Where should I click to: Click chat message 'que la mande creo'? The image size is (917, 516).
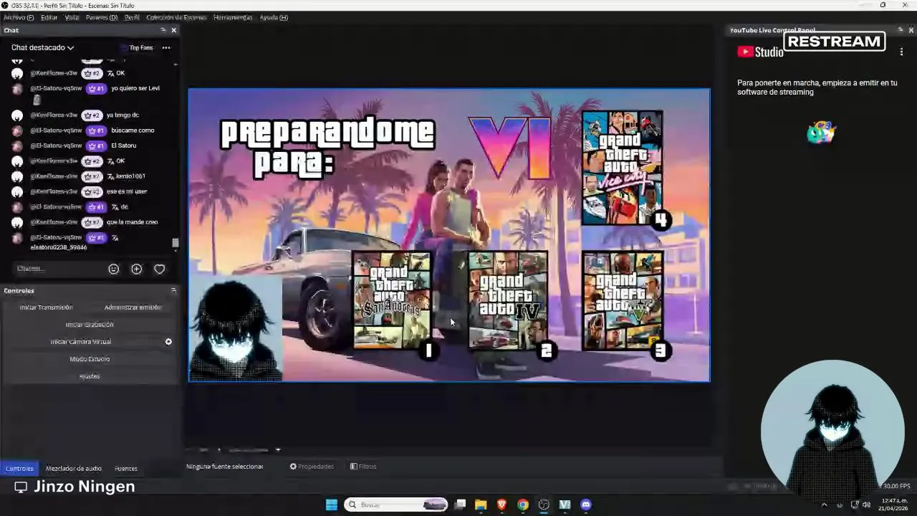[132, 222]
